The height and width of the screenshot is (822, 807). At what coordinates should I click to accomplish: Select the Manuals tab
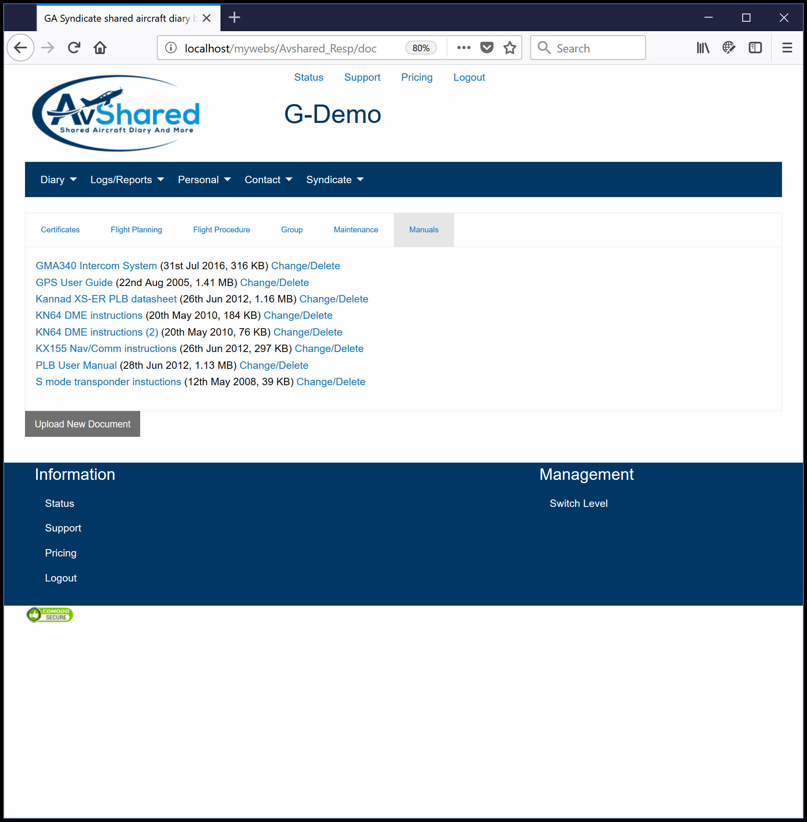coord(423,230)
